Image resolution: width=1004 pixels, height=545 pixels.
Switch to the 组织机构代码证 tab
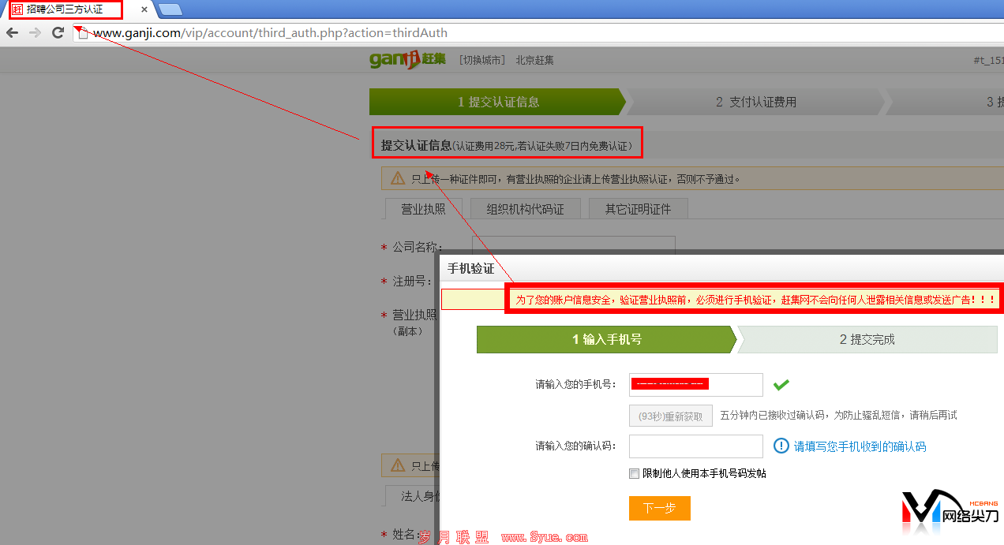(526, 209)
